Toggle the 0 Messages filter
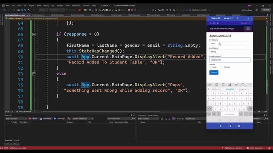The height and width of the screenshot is (153, 273). (x=60, y=119)
